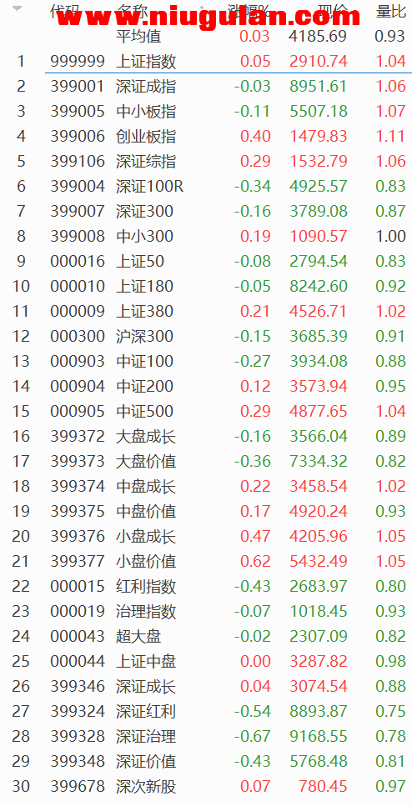Select the 深证成指 row
Image resolution: width=412 pixels, height=806 pixels.
pos(206,86)
